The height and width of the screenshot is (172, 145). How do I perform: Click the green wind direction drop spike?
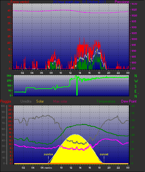click(77, 87)
